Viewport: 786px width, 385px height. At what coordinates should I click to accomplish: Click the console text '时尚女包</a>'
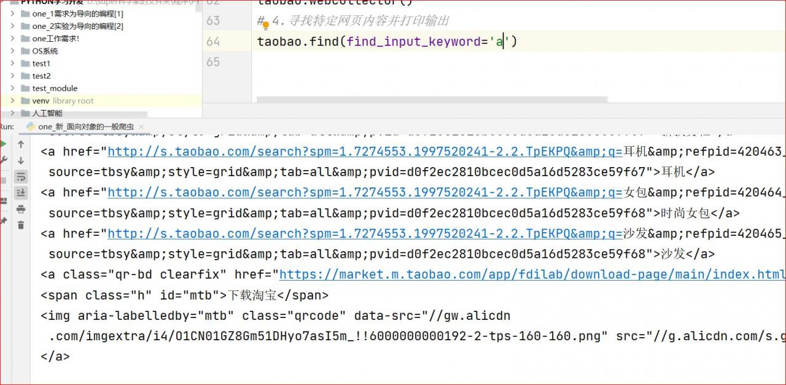coord(700,214)
